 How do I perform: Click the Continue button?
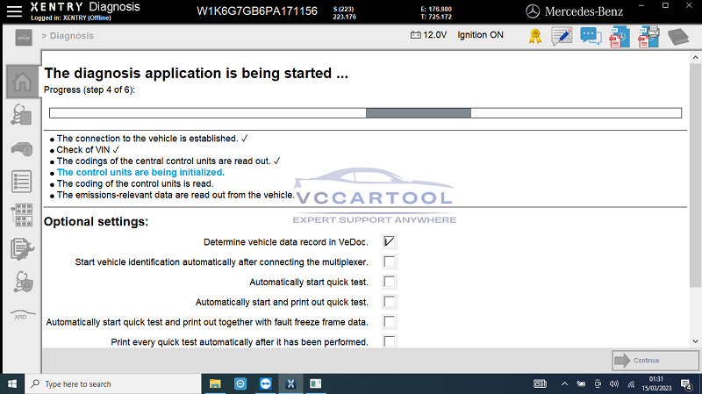coord(655,360)
